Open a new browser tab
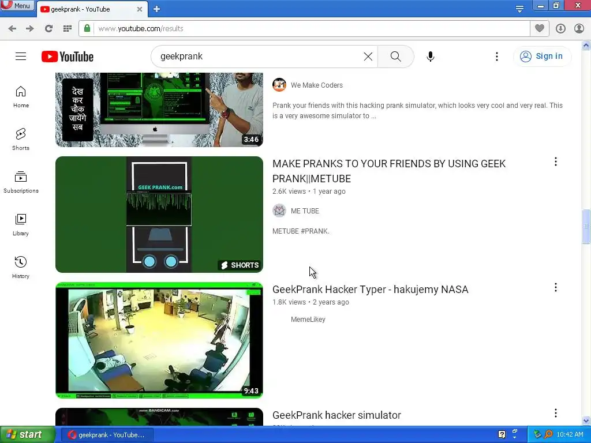This screenshot has width=591, height=443. pyautogui.click(x=157, y=9)
